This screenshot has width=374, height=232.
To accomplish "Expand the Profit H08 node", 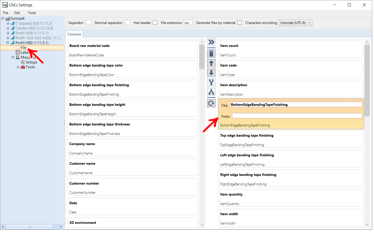I will tap(8, 33).
